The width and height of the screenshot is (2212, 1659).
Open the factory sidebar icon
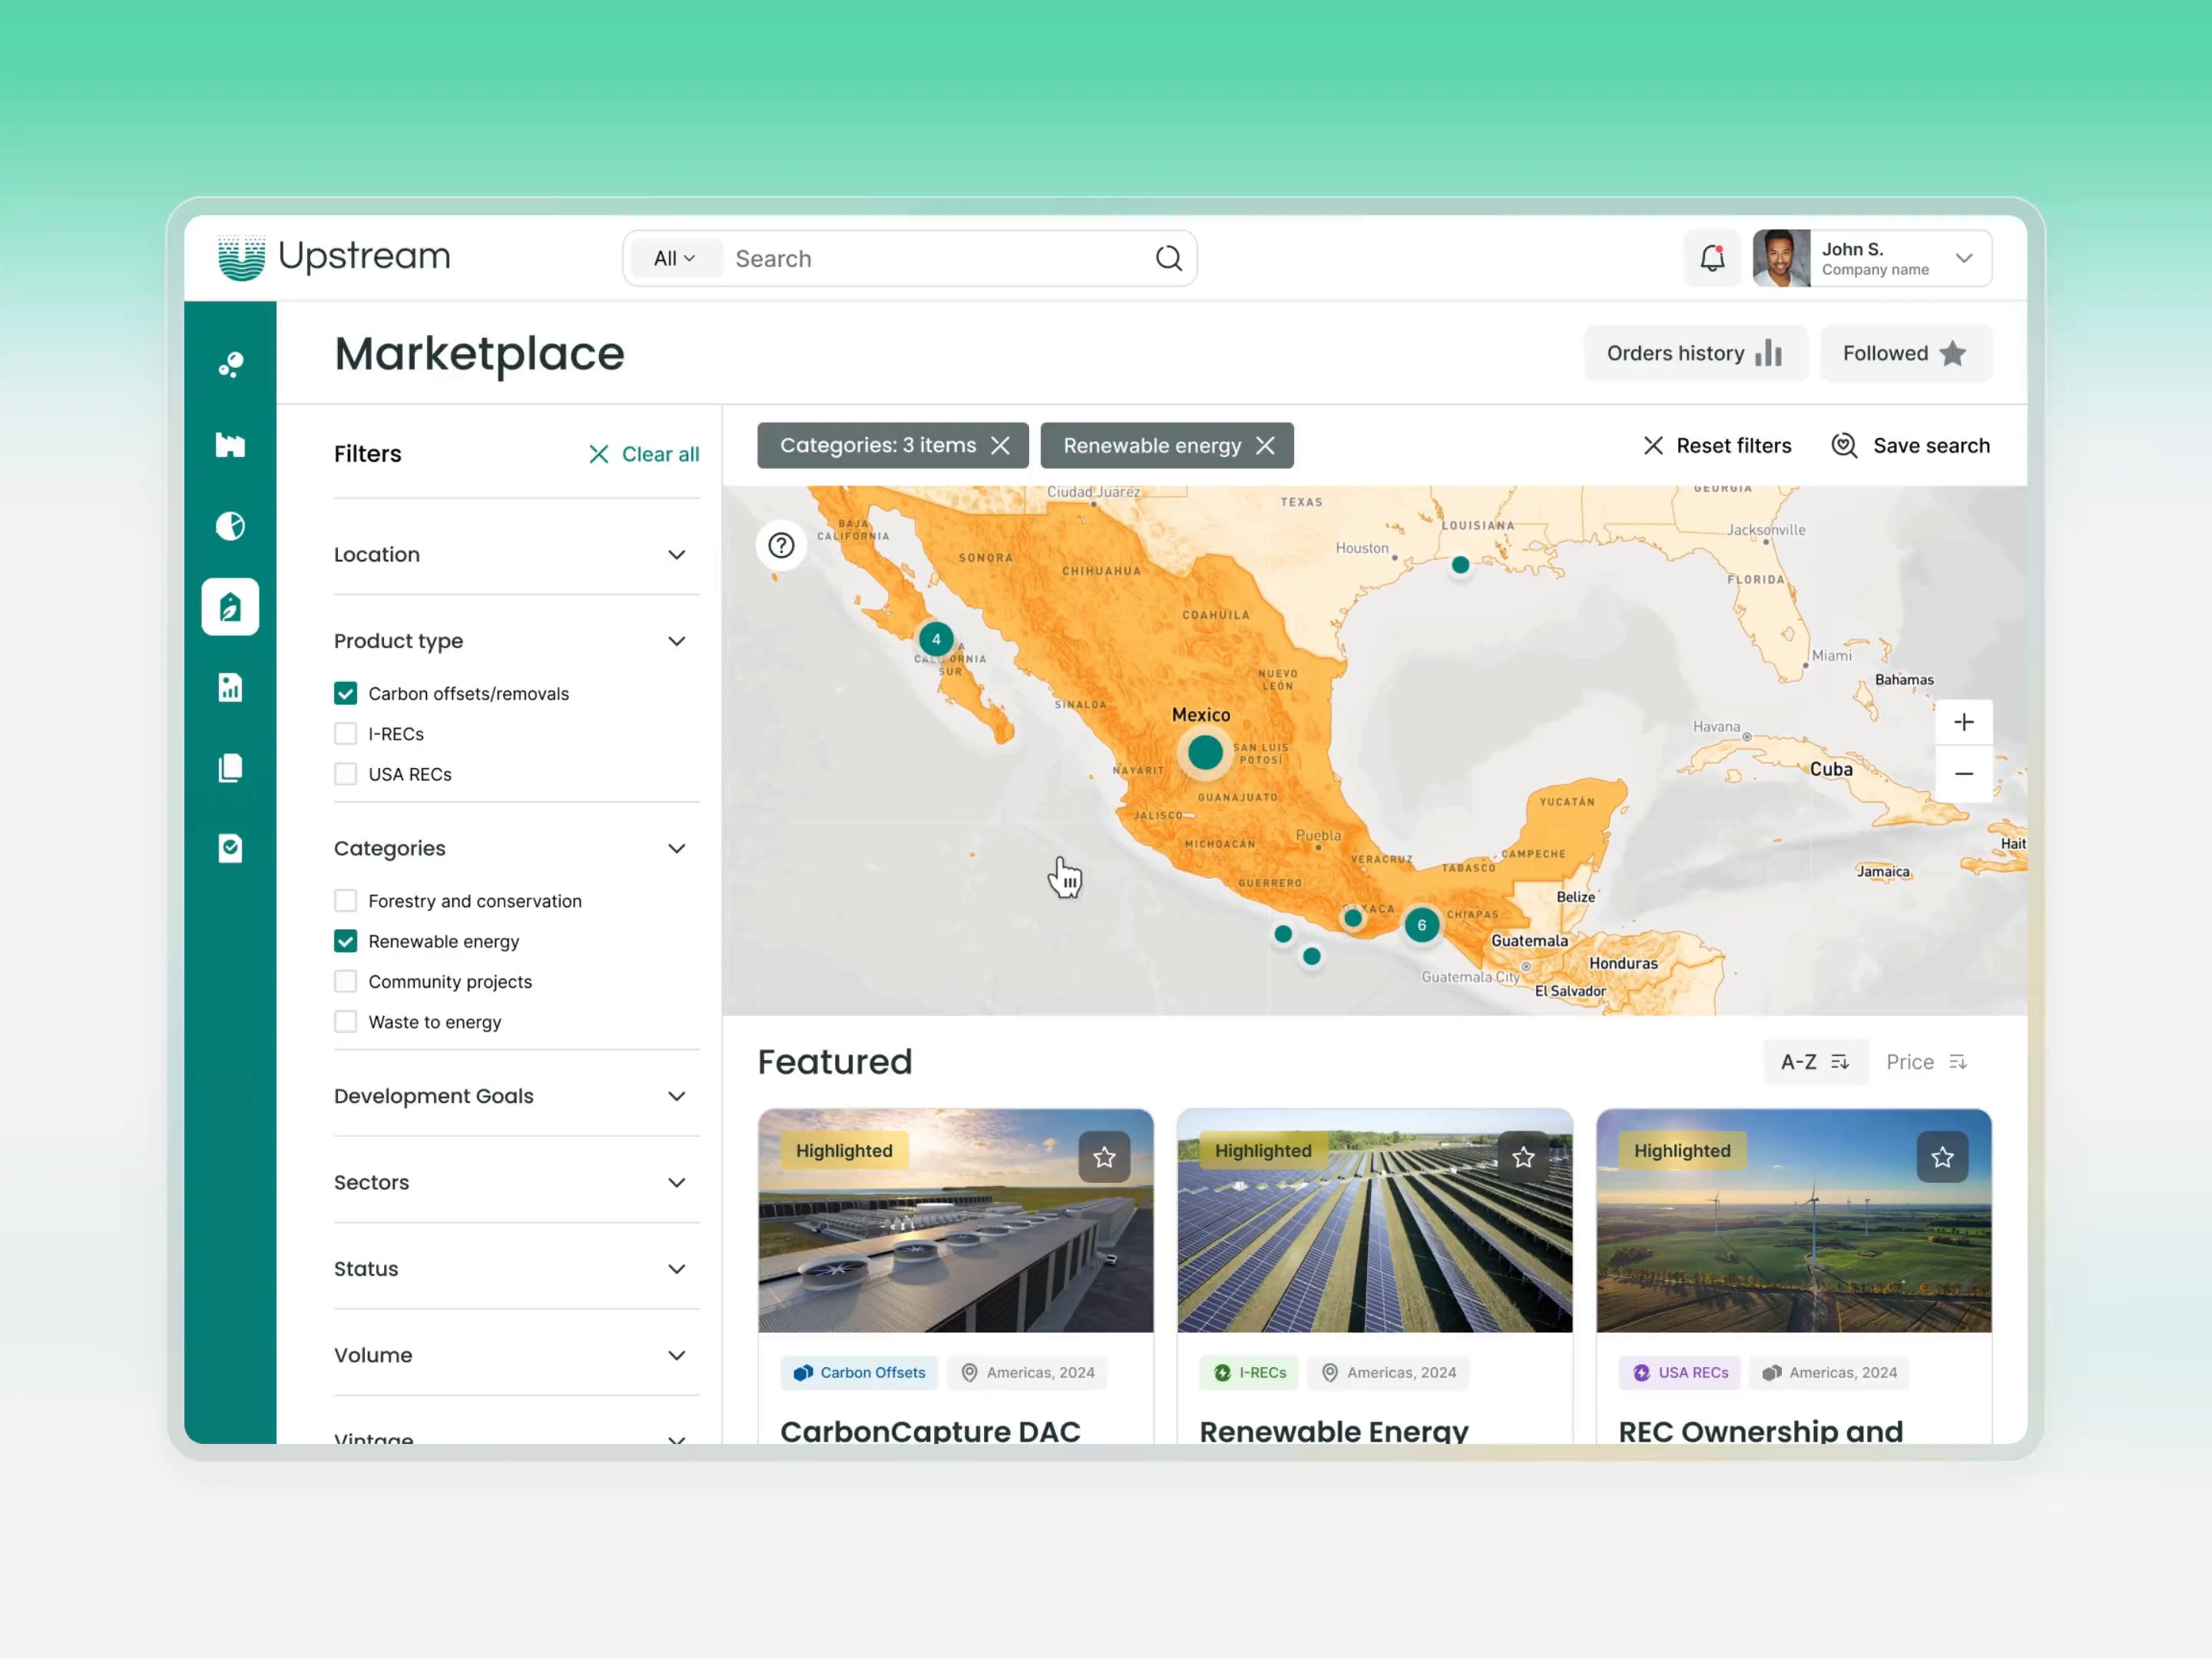pyautogui.click(x=230, y=445)
